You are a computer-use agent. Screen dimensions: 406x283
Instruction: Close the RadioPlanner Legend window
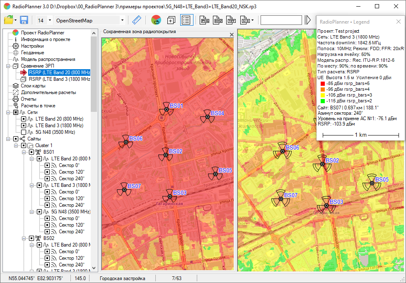pyautogui.click(x=399, y=22)
